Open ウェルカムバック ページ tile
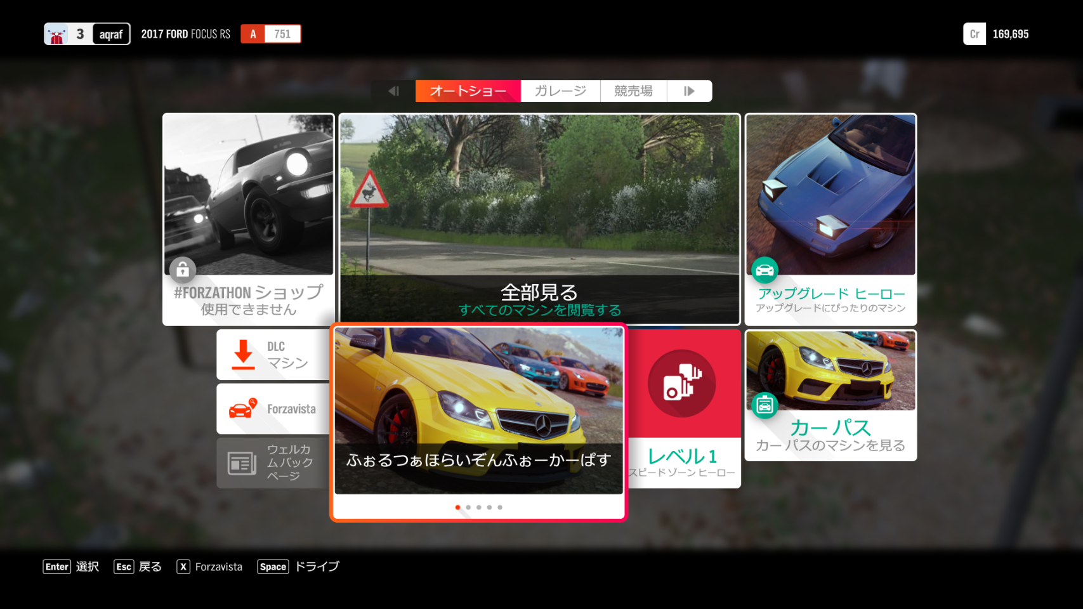The width and height of the screenshot is (1083, 609). coord(273,463)
